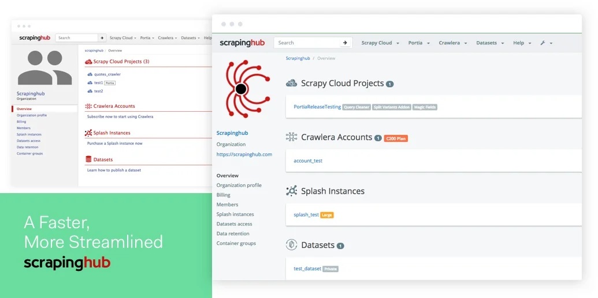Click the Scrapy Cloud Projects cloud icon in front window
Screen dimensions: 598x298
pyautogui.click(x=292, y=83)
